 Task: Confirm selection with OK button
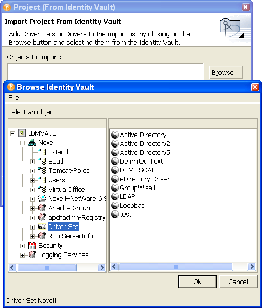(198, 282)
